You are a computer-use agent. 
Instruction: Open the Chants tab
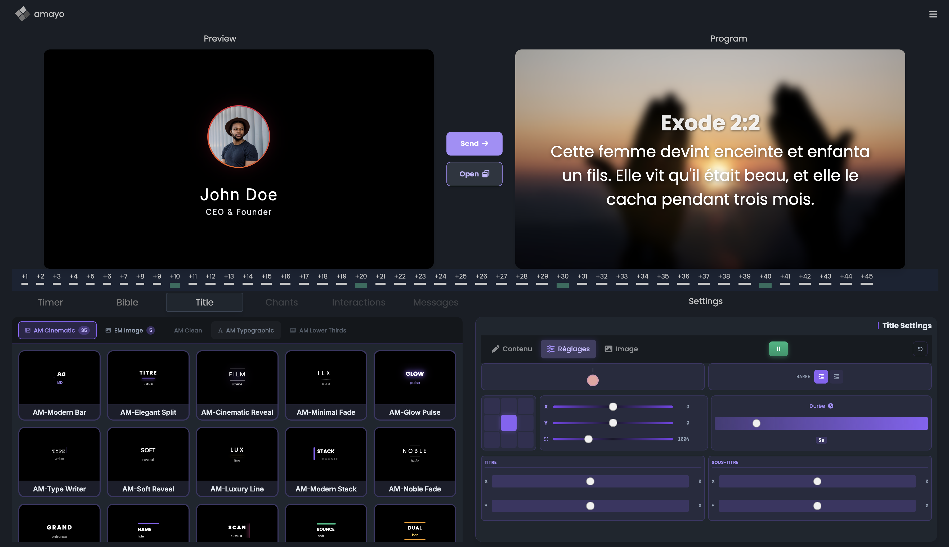point(281,302)
